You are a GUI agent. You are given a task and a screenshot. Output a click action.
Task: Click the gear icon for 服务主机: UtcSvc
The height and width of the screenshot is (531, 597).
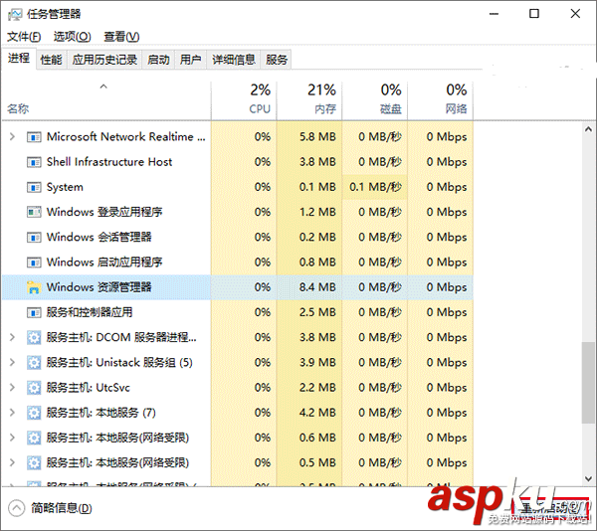coord(34,388)
